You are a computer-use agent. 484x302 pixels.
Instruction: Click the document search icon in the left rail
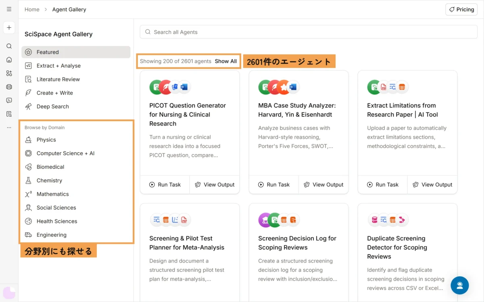[9, 114]
